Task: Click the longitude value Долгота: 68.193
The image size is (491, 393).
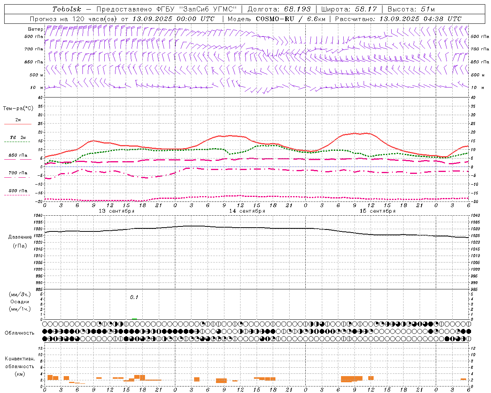Action: [x=279, y=9]
